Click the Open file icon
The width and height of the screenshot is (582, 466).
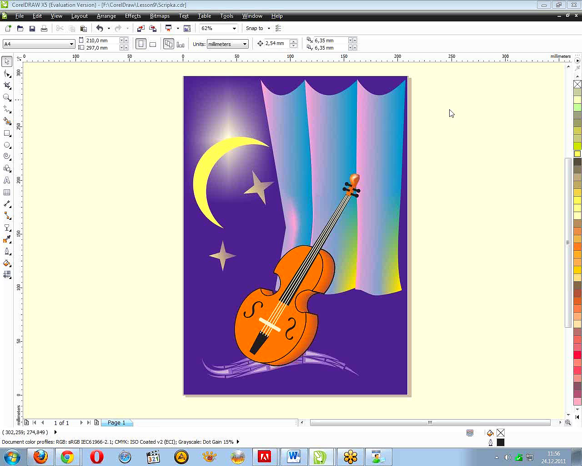pyautogui.click(x=20, y=28)
